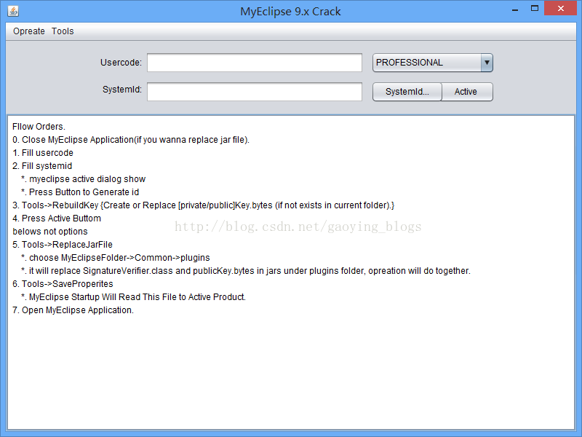Click the Java icon in the title bar

13,11
